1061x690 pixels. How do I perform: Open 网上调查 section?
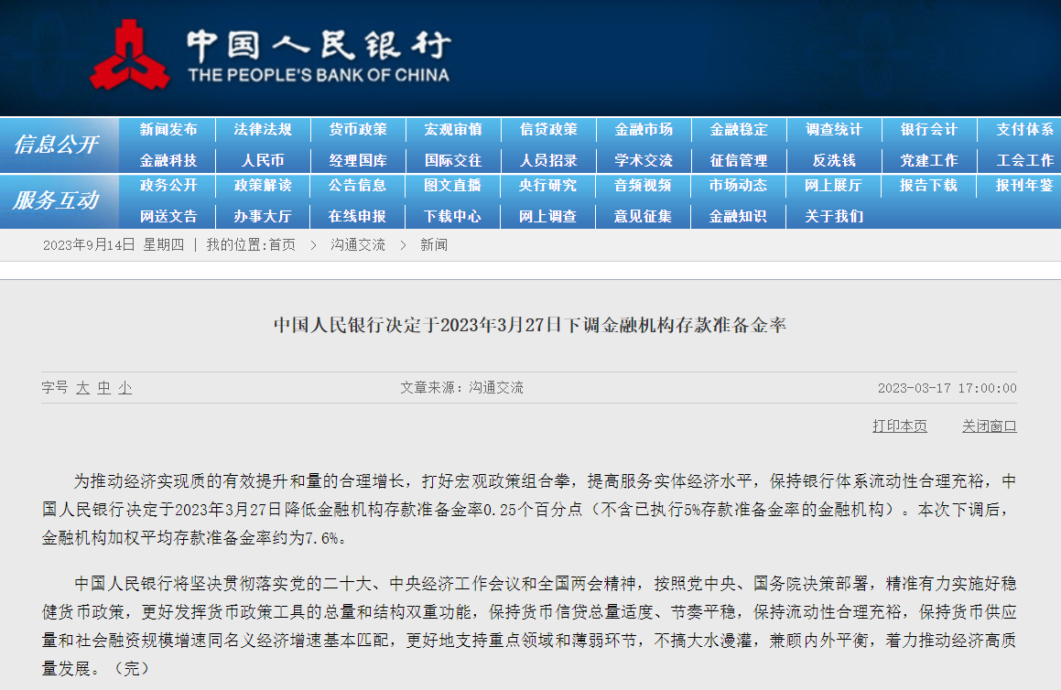pos(548,217)
